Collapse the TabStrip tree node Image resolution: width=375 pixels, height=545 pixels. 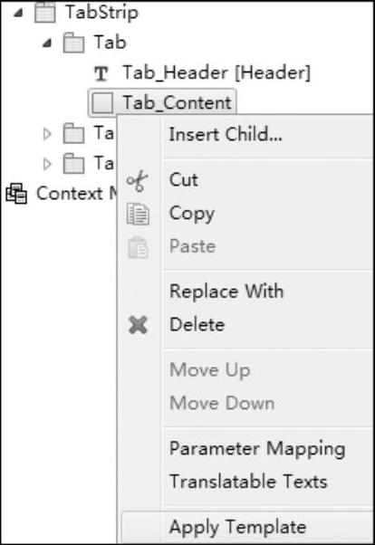18,13
